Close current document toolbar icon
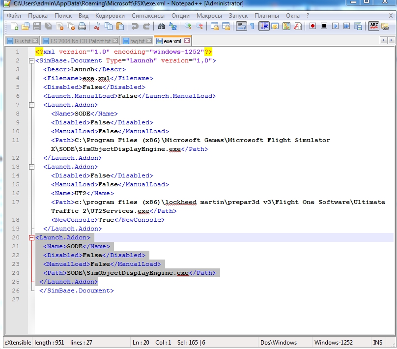 60,26
